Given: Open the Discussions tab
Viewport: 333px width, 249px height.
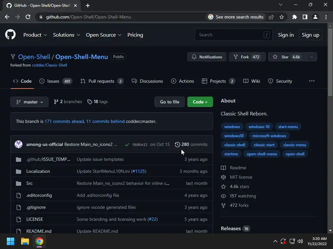Looking at the screenshot, I should tap(147, 81).
